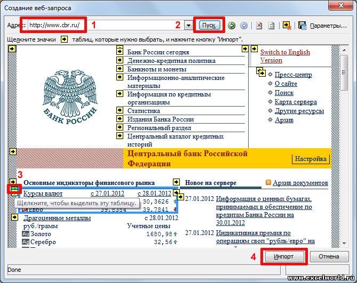Open the Драгоценные металлы link
Image resolution: width=357 pixels, height=283 pixels.
coord(57,218)
